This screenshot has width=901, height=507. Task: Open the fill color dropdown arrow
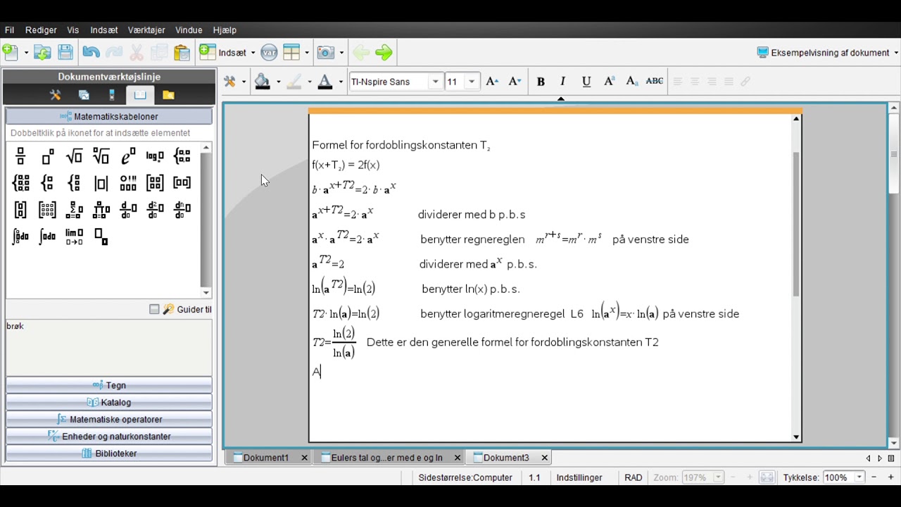coord(278,82)
